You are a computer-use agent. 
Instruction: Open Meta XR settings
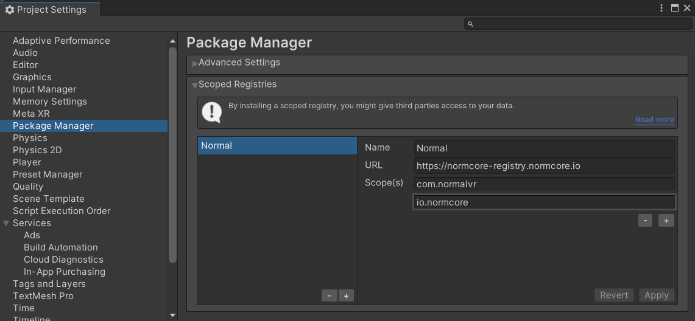pyautogui.click(x=31, y=114)
